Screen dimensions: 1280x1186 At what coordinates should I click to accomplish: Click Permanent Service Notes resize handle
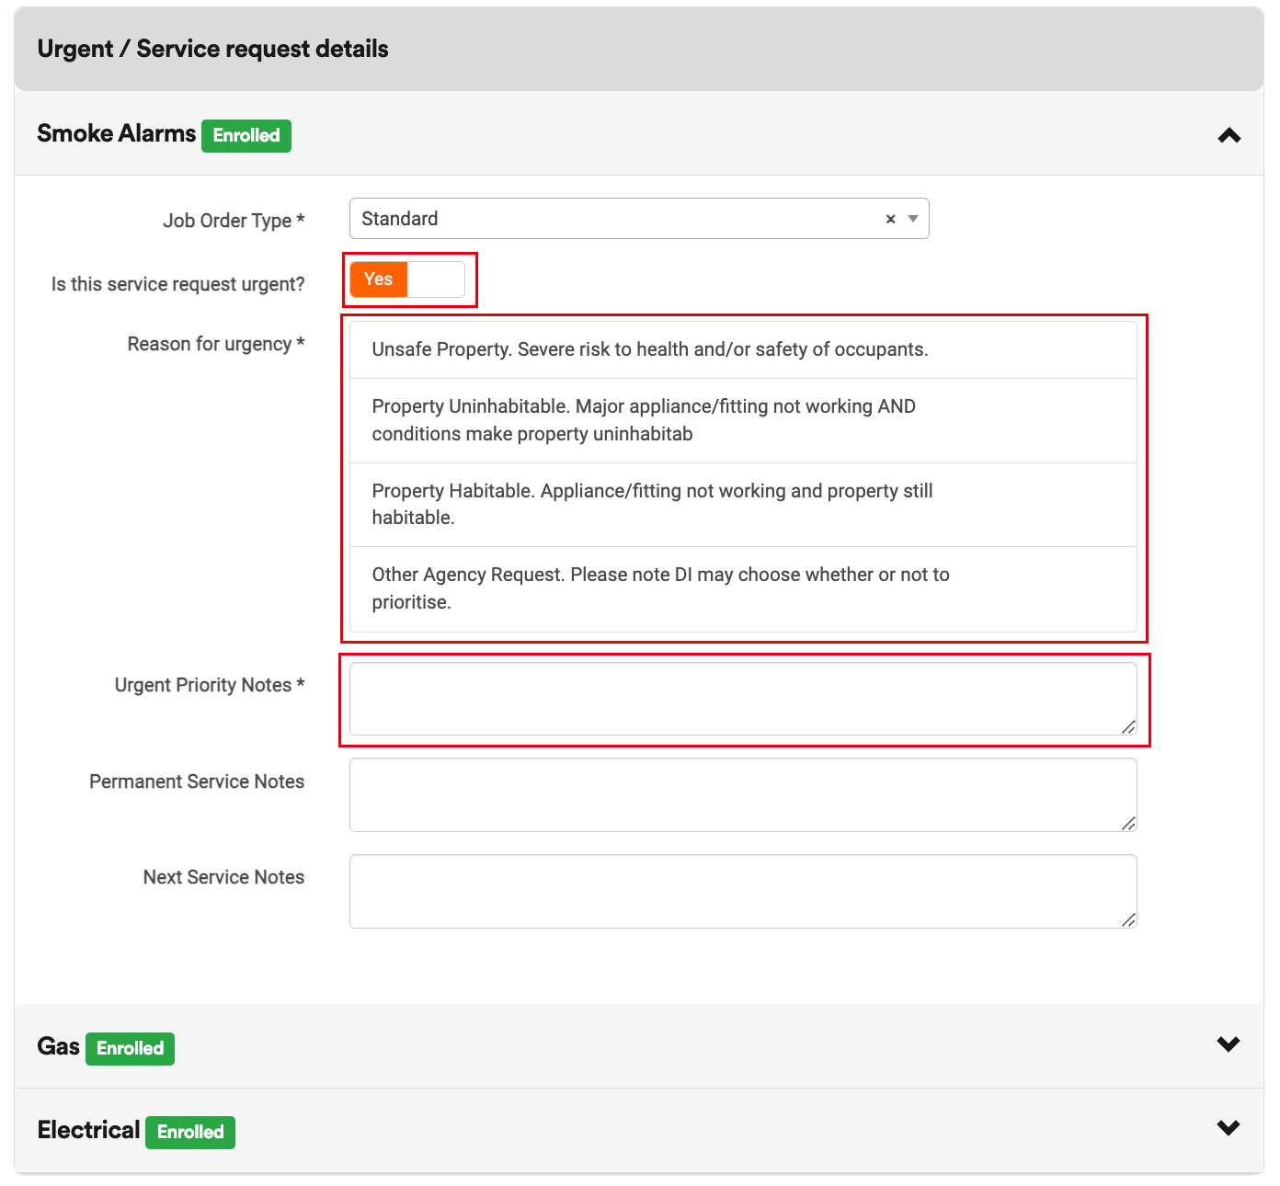1128,824
